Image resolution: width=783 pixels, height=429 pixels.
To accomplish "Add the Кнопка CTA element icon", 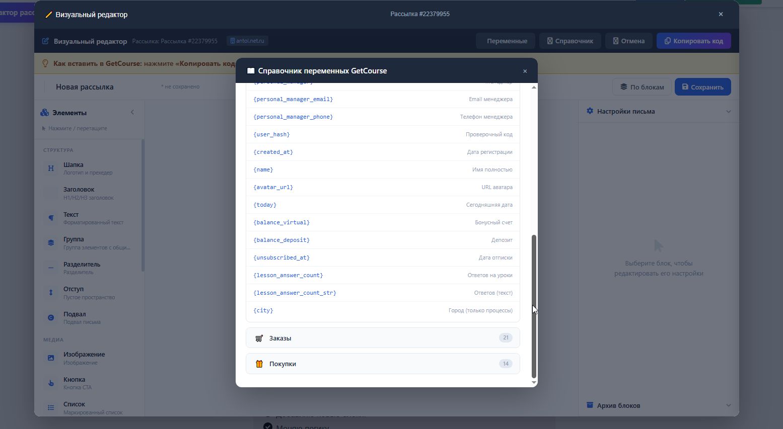I will pyautogui.click(x=51, y=383).
